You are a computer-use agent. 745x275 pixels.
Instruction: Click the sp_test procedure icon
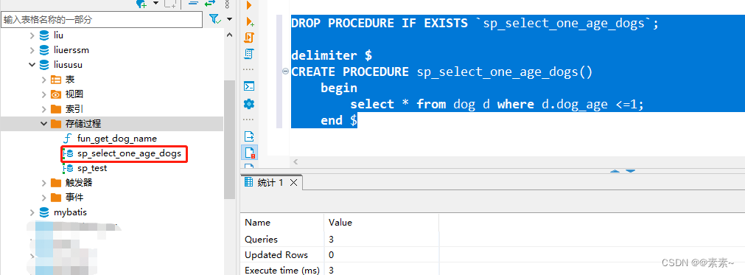pos(68,168)
